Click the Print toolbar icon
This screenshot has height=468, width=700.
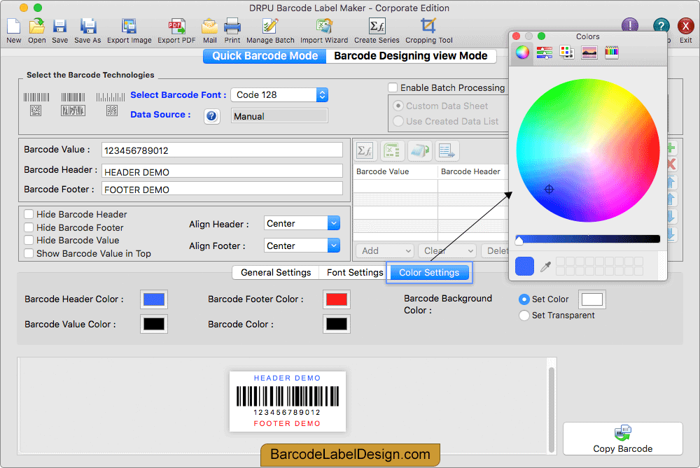coord(232,27)
